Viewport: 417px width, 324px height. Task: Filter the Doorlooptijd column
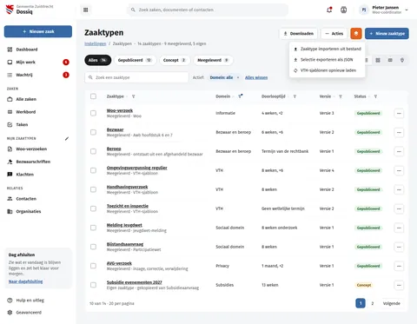point(295,96)
